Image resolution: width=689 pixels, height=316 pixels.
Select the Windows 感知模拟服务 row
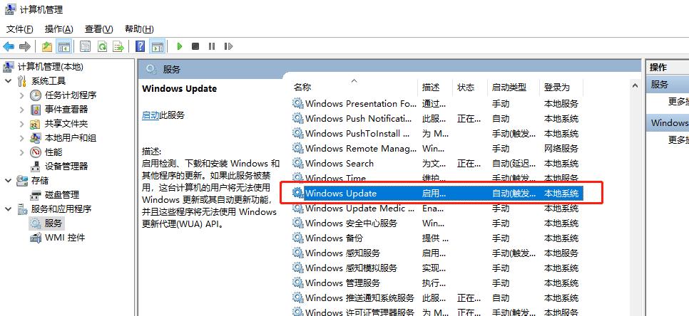pyautogui.click(x=438, y=268)
